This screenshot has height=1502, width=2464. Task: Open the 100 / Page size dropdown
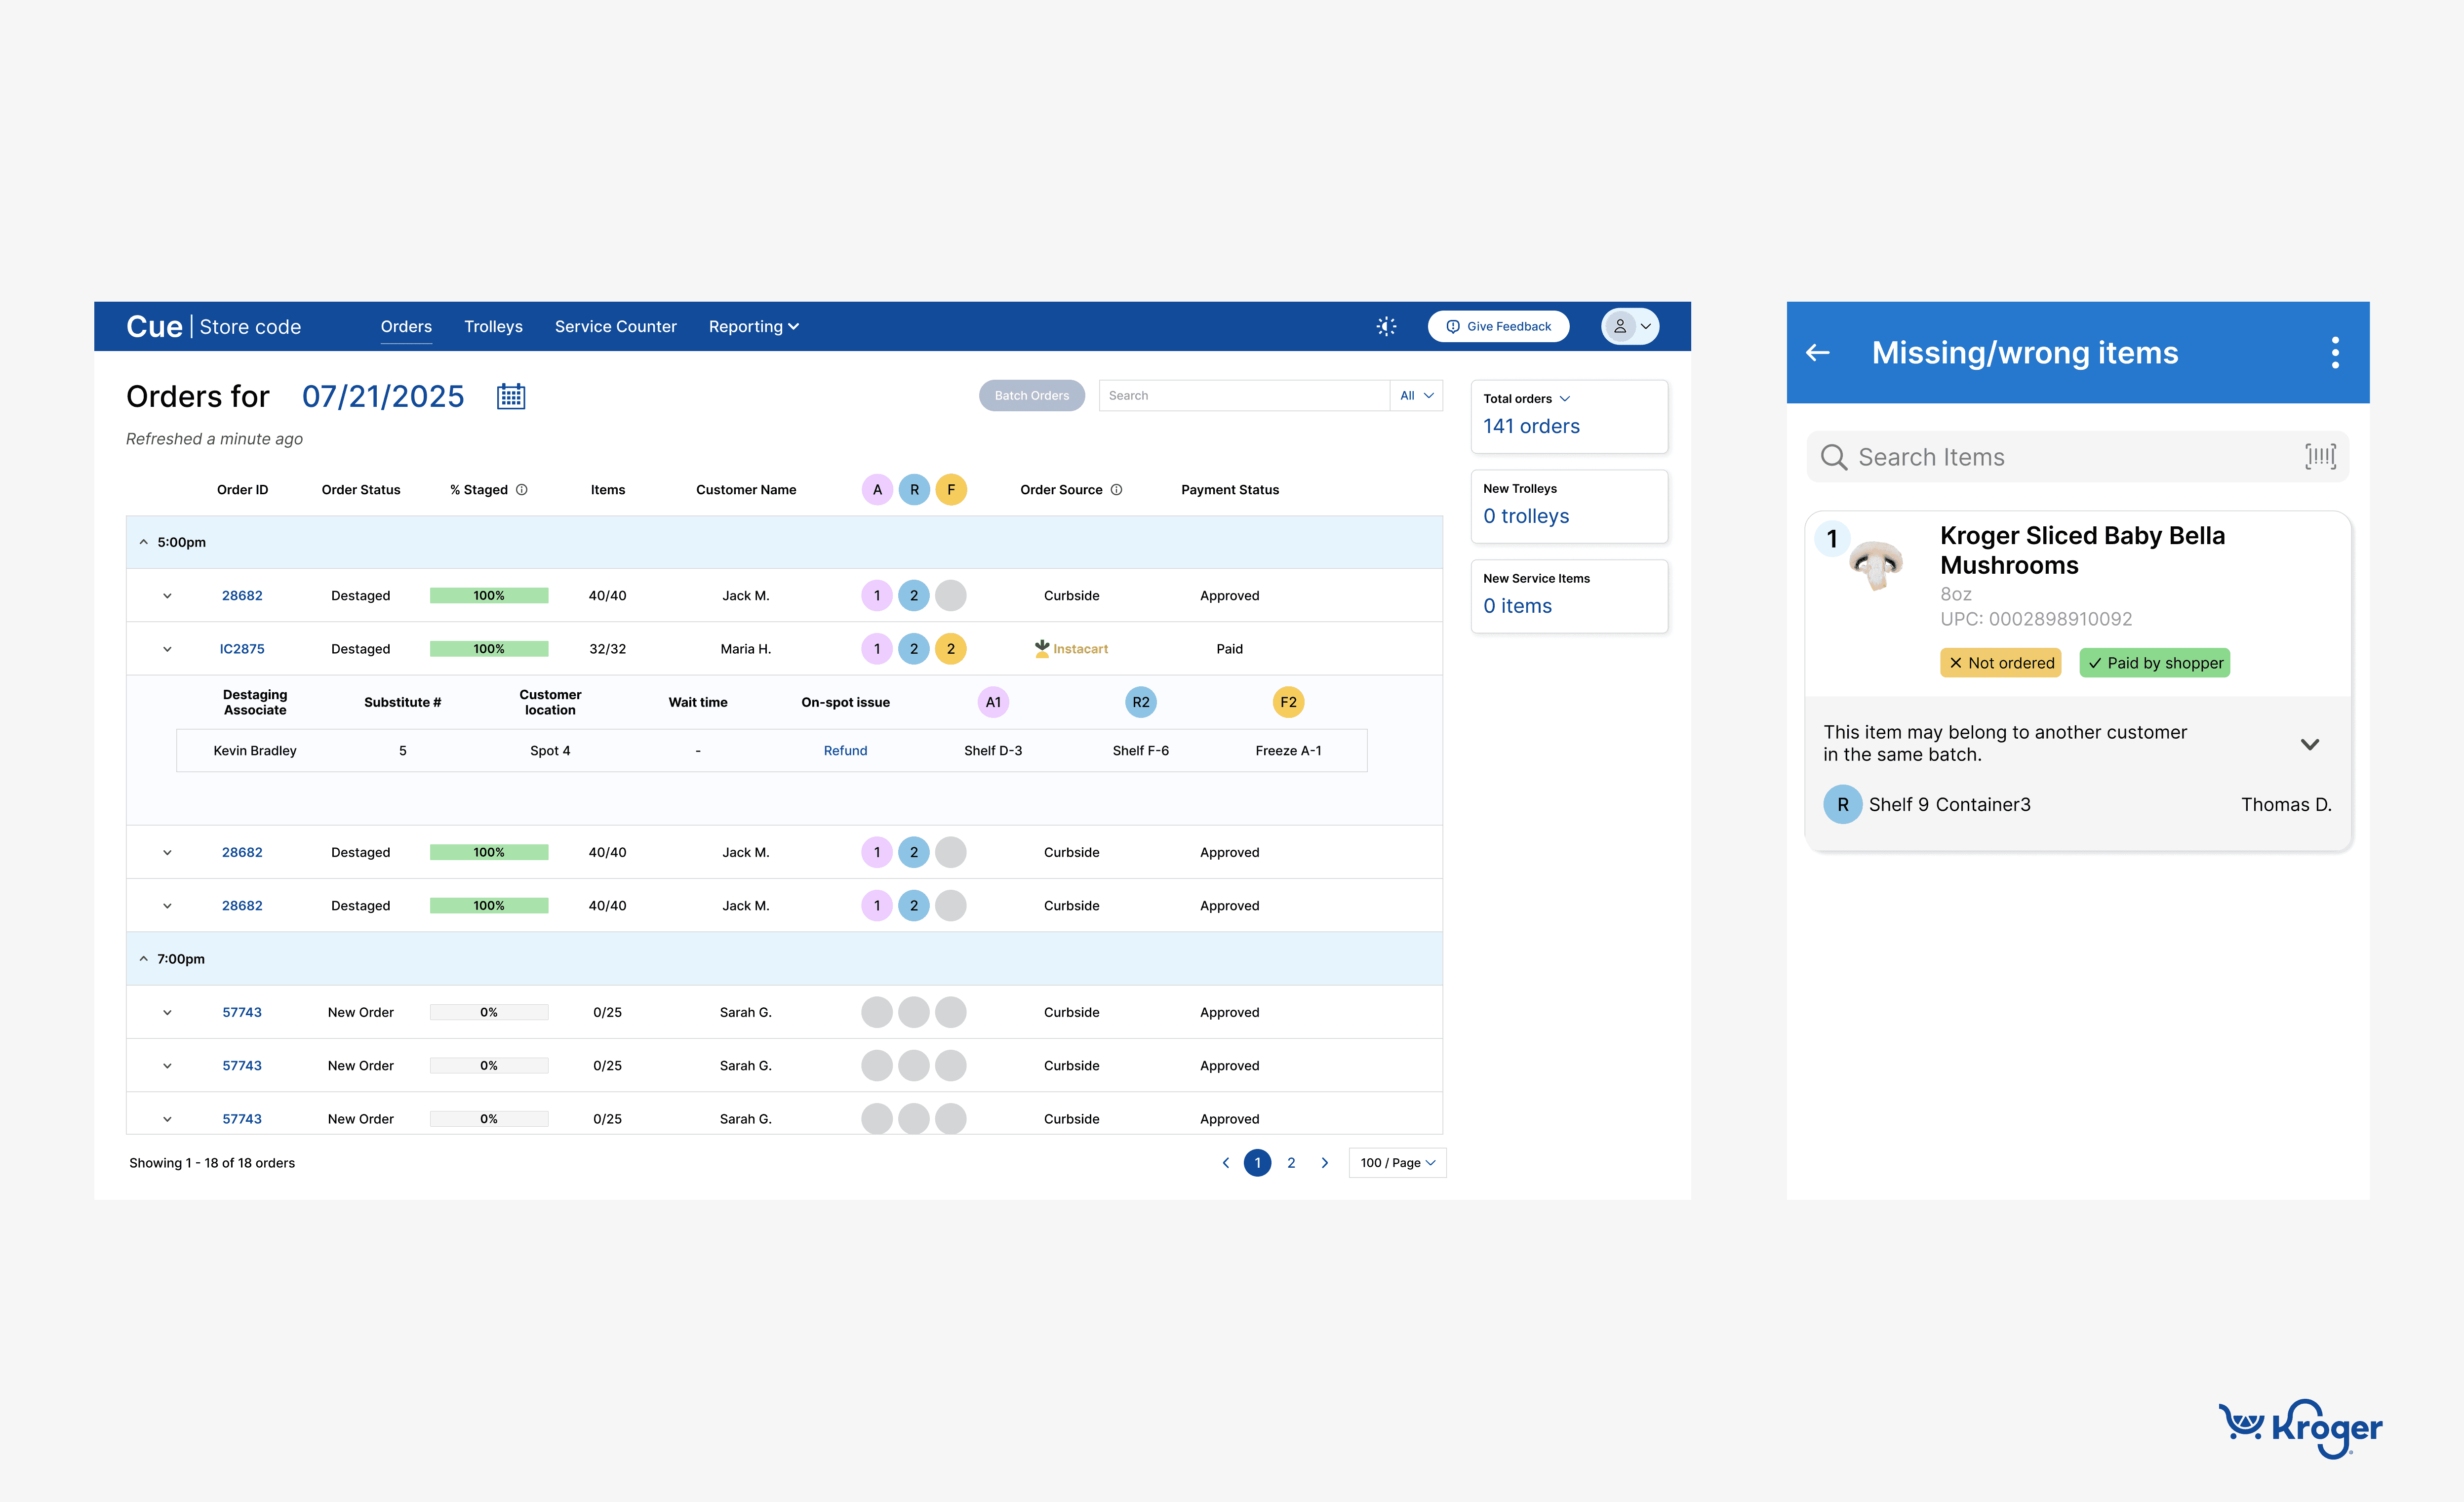1397,1163
